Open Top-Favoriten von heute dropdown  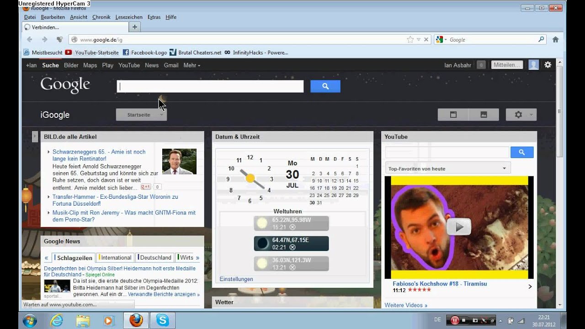448,169
